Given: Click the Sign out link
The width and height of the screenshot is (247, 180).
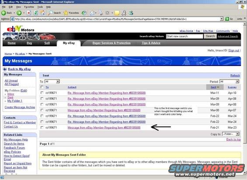Looking at the screenshot, I should coord(234,50).
